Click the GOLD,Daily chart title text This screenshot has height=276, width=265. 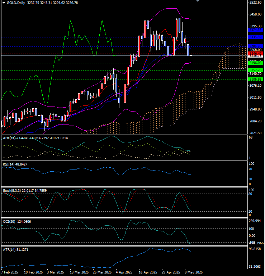click(16, 3)
